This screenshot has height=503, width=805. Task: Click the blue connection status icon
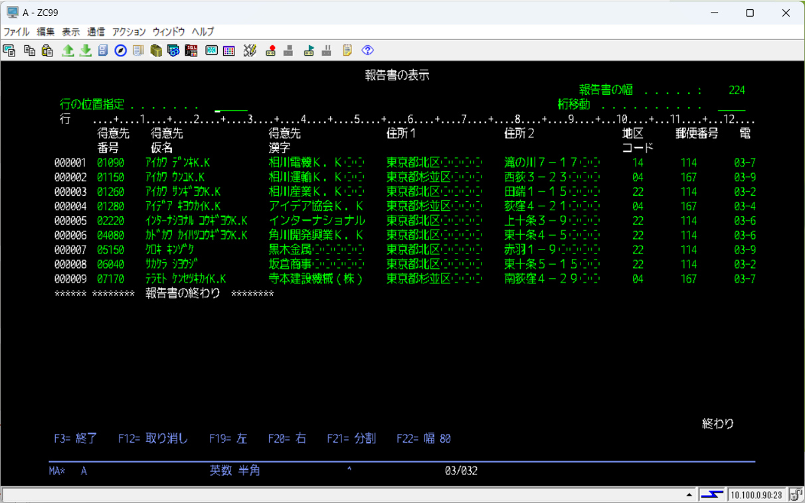coord(713,494)
